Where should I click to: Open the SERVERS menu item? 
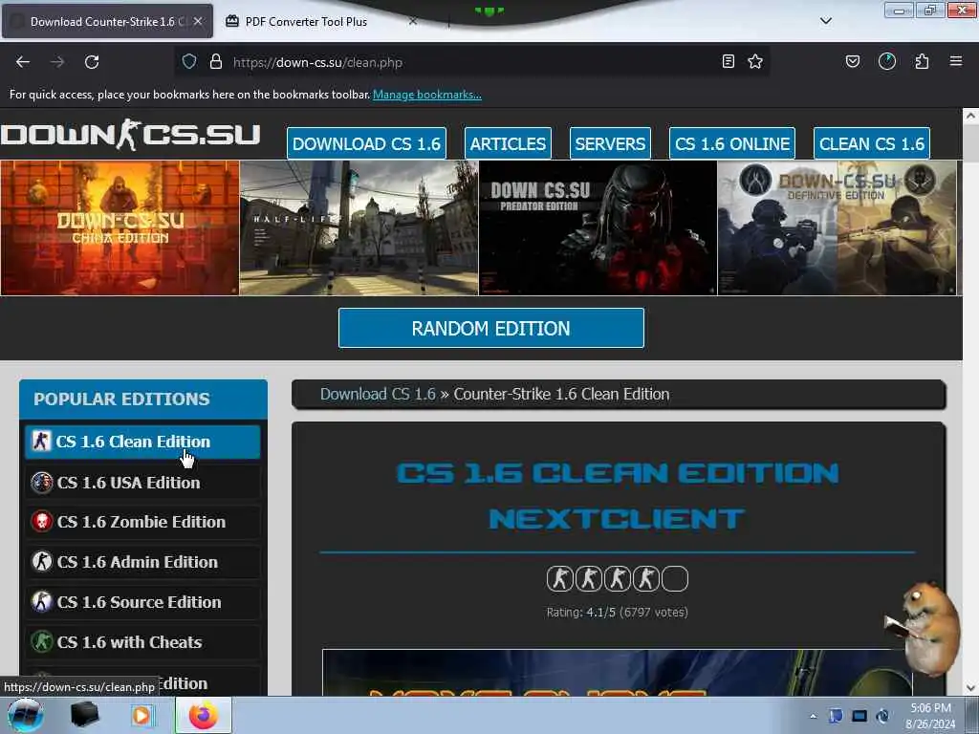coord(610,143)
